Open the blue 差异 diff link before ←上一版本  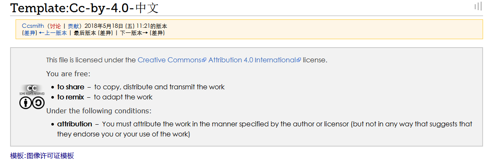(x=30, y=33)
